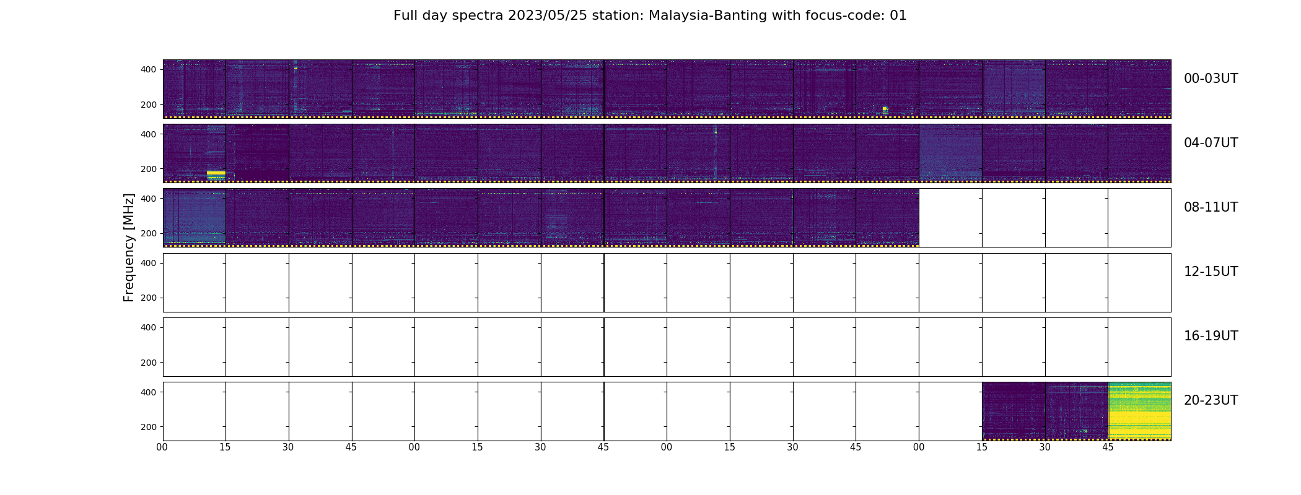
Task: Click the '200' tick label of the 00-03UT row
Action: 149,105
